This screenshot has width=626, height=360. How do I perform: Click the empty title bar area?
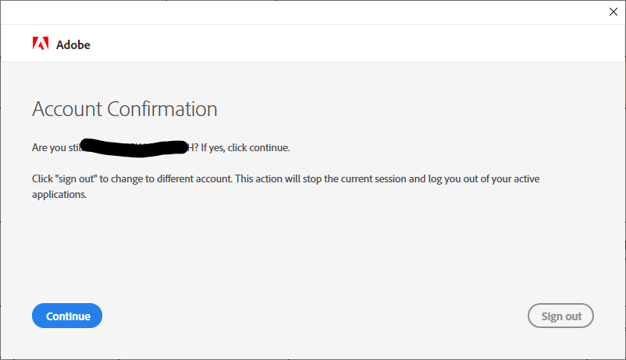[x=304, y=12]
